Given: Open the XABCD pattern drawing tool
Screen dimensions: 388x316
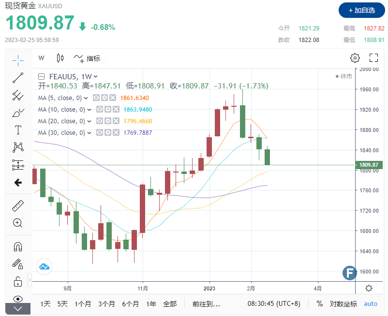Looking at the screenshot, I should (18, 147).
